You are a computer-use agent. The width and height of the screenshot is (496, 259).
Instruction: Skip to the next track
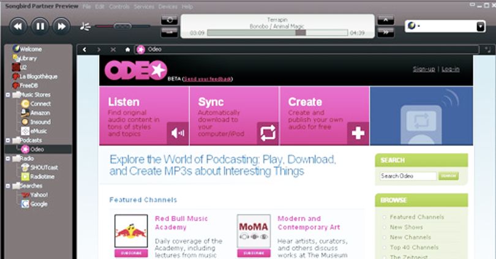click(x=61, y=26)
